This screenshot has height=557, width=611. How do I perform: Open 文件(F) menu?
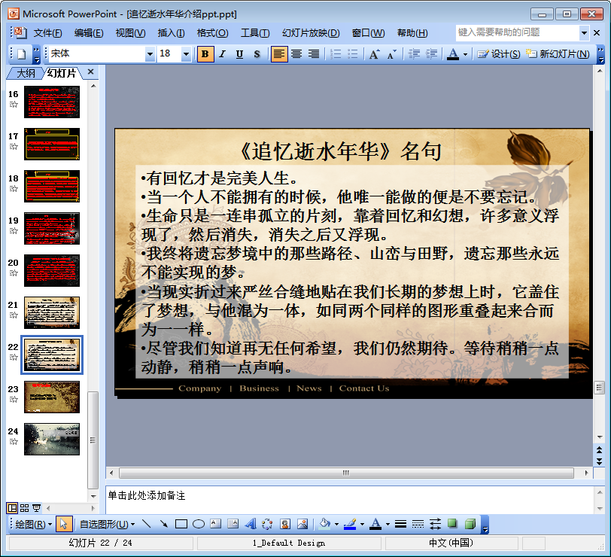47,32
